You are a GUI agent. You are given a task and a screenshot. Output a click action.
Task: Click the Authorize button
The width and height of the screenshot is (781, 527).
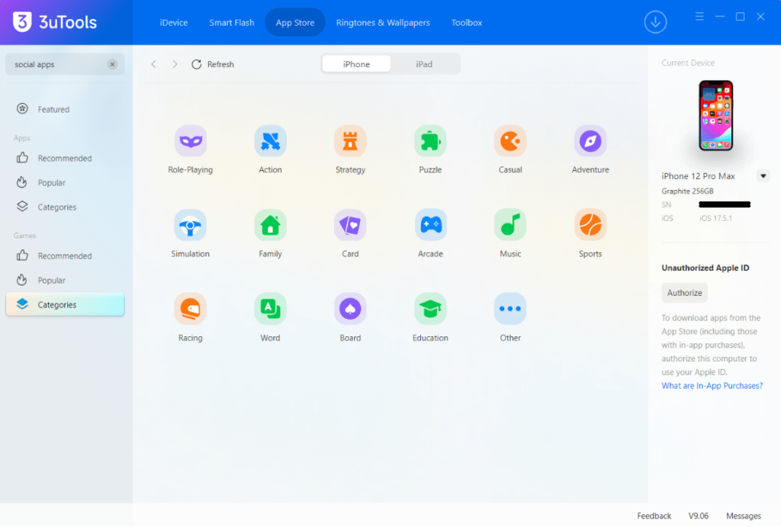pos(684,293)
